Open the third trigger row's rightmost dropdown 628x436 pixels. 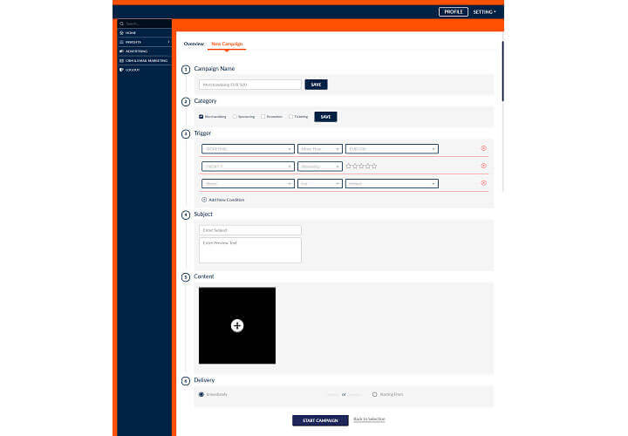point(392,183)
